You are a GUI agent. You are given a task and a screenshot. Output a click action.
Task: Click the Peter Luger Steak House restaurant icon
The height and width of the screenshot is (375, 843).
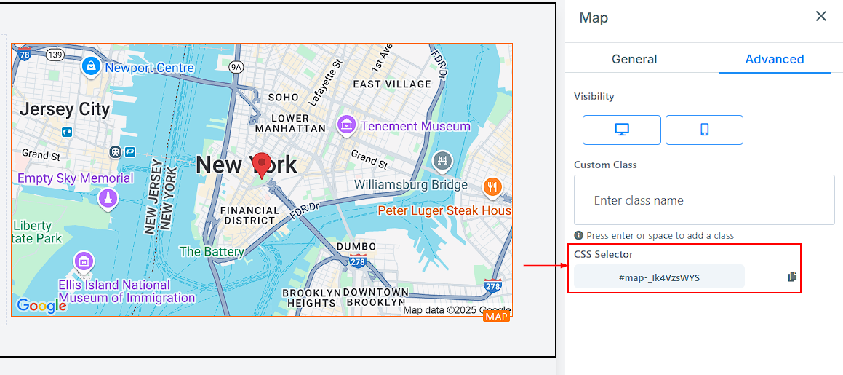click(492, 187)
